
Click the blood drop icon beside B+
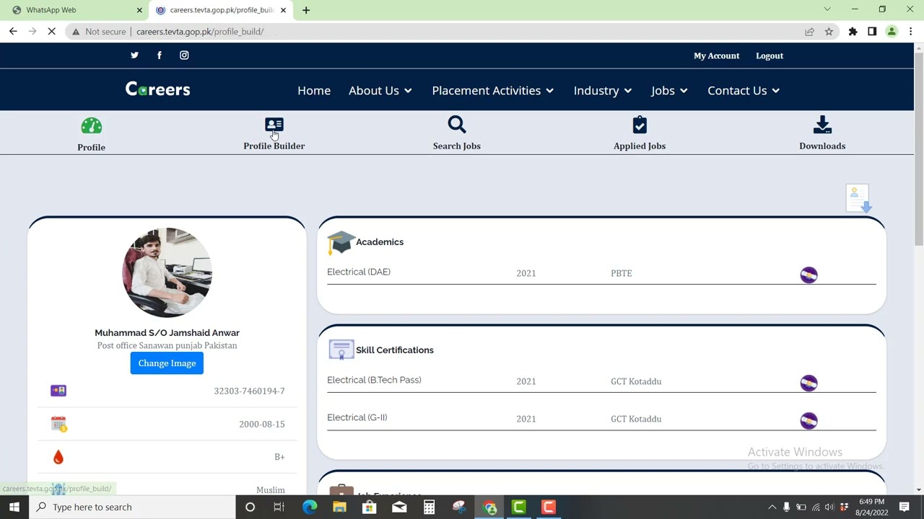click(x=58, y=457)
